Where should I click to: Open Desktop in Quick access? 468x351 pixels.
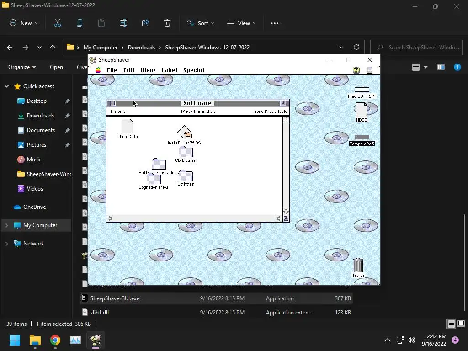pos(37,101)
